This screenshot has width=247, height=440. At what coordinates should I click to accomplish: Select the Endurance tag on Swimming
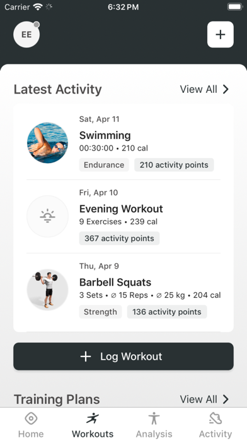[104, 165]
